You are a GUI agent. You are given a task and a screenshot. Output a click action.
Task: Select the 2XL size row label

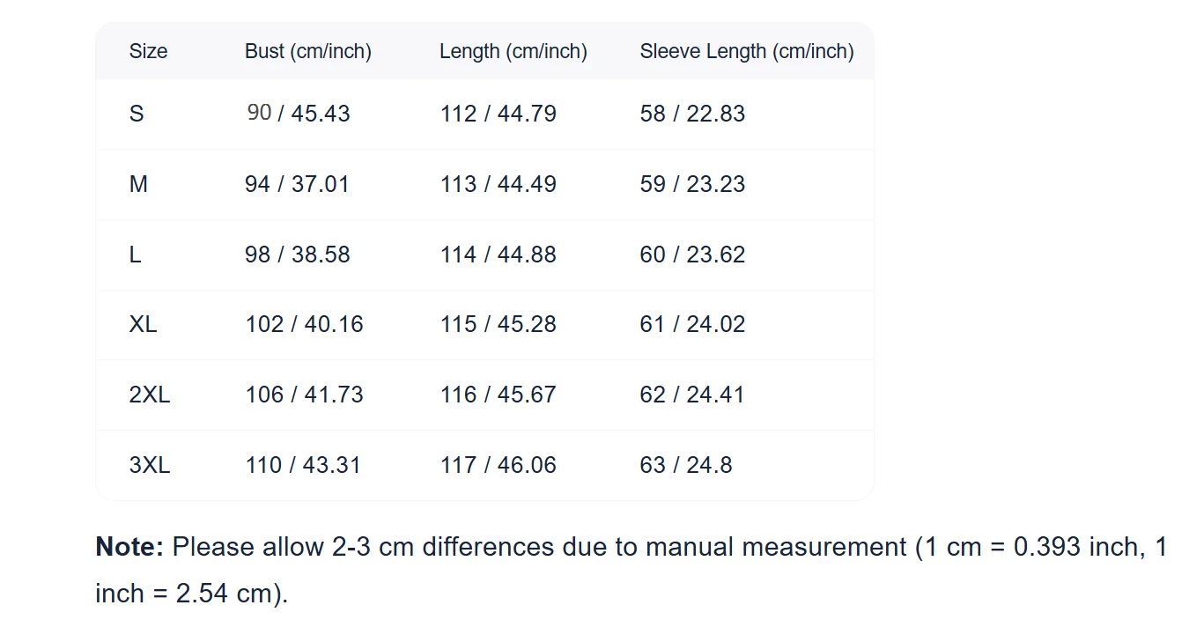[150, 395]
